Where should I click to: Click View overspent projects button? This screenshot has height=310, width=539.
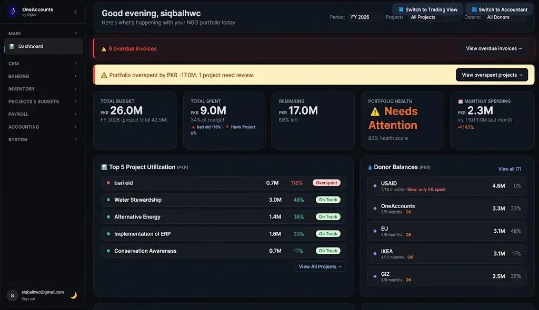[x=492, y=75]
